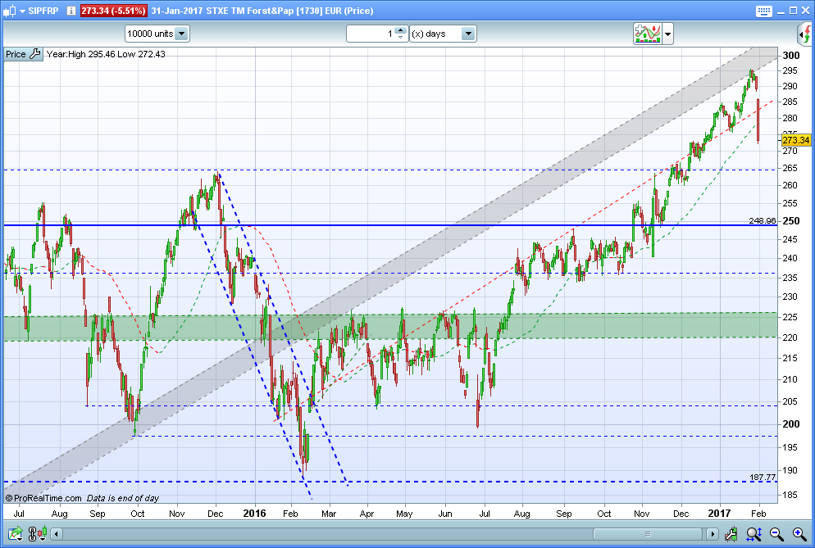Click the 250 price axis label

click(791, 221)
